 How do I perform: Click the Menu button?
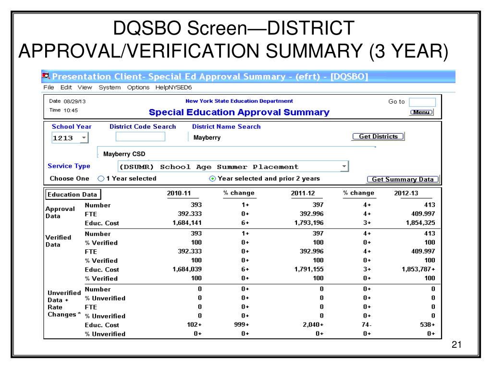tap(421, 112)
